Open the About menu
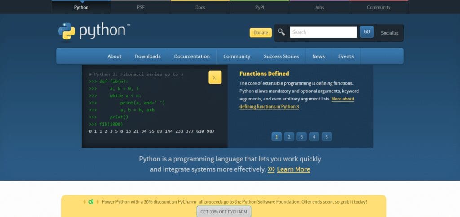Viewport: 460px width, 217px height. click(x=115, y=56)
